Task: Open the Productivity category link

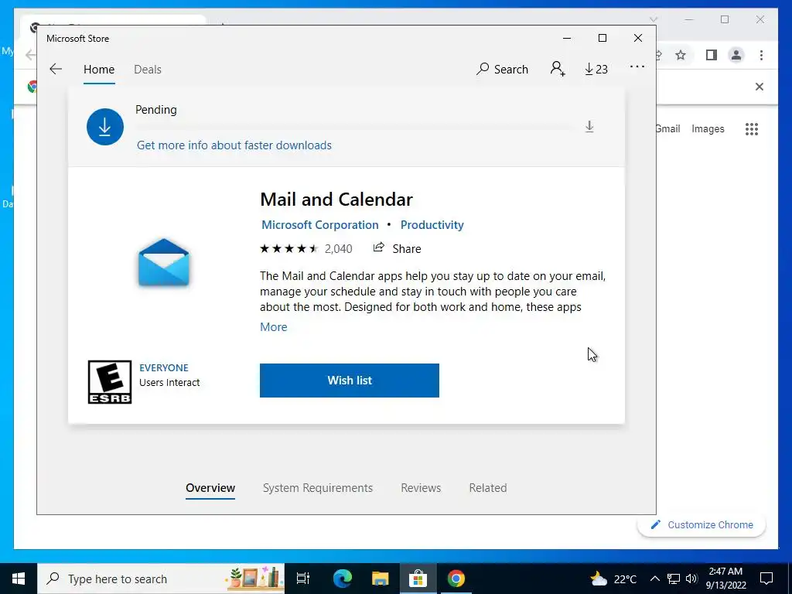Action: pos(432,225)
